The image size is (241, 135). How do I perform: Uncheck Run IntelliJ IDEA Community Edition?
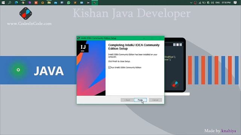pos(110,67)
